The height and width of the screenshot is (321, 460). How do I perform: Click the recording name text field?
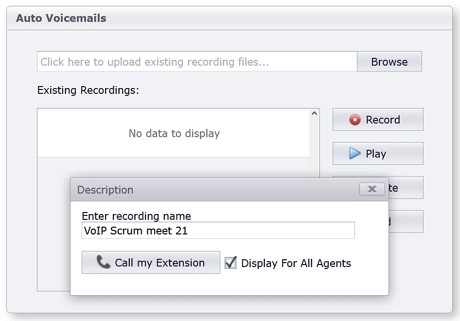(x=218, y=231)
